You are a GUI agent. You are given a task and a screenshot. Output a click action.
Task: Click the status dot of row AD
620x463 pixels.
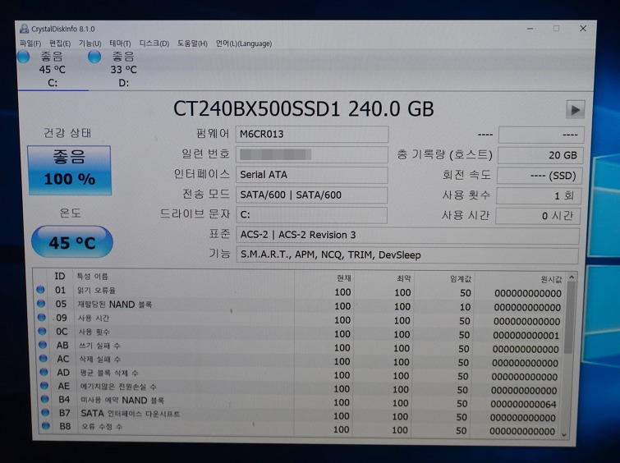[44, 372]
